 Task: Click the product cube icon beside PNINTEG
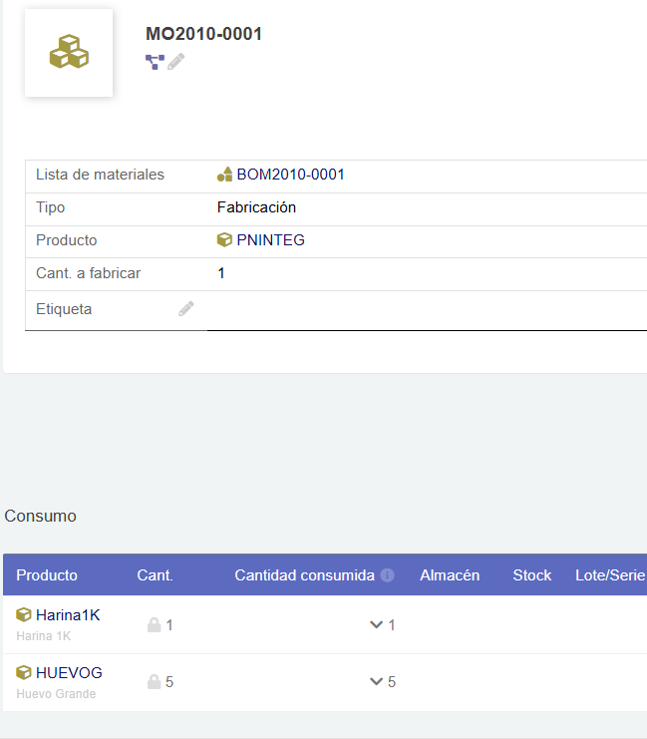(224, 240)
